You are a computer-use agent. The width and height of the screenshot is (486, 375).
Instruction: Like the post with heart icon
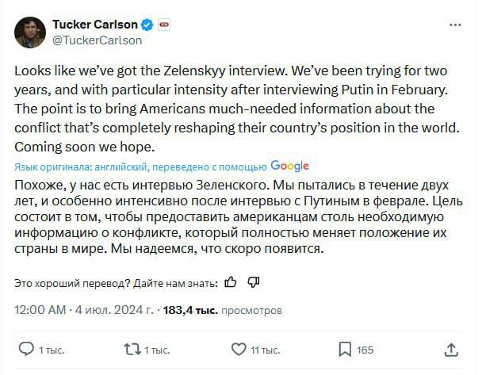click(238, 349)
